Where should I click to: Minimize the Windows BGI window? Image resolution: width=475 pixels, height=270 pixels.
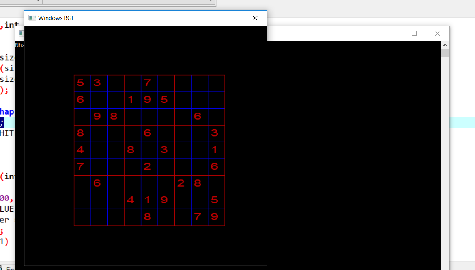tap(209, 18)
